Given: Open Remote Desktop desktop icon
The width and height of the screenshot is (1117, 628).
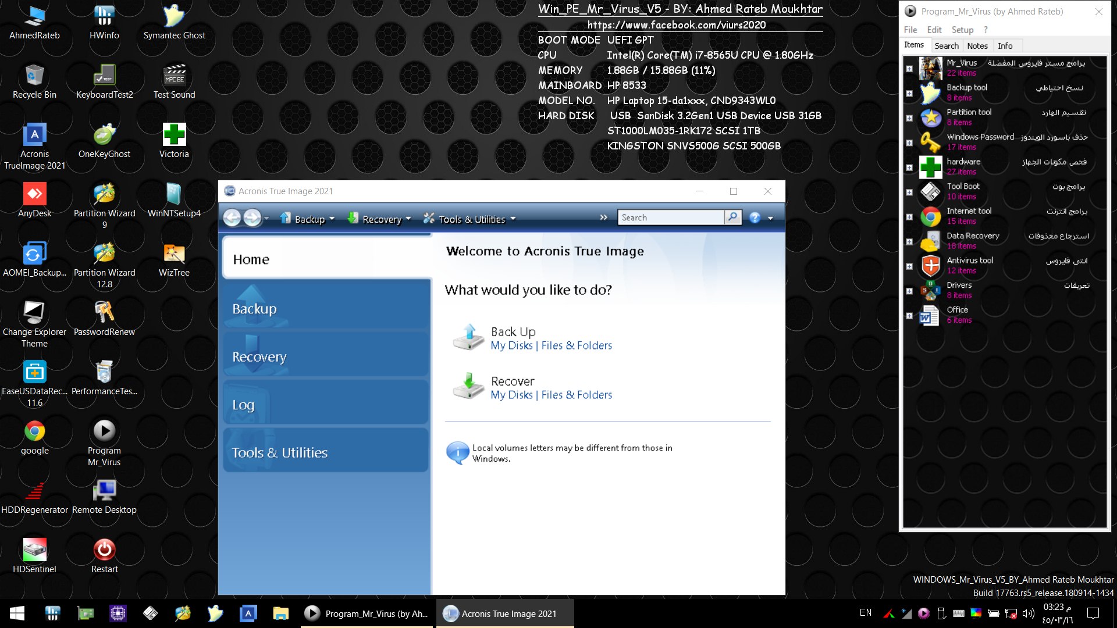Looking at the screenshot, I should 104,497.
